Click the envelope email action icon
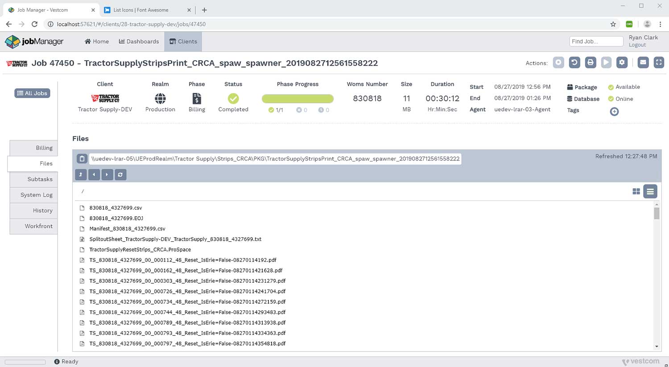Viewport: 669px width, 367px height. [643, 62]
